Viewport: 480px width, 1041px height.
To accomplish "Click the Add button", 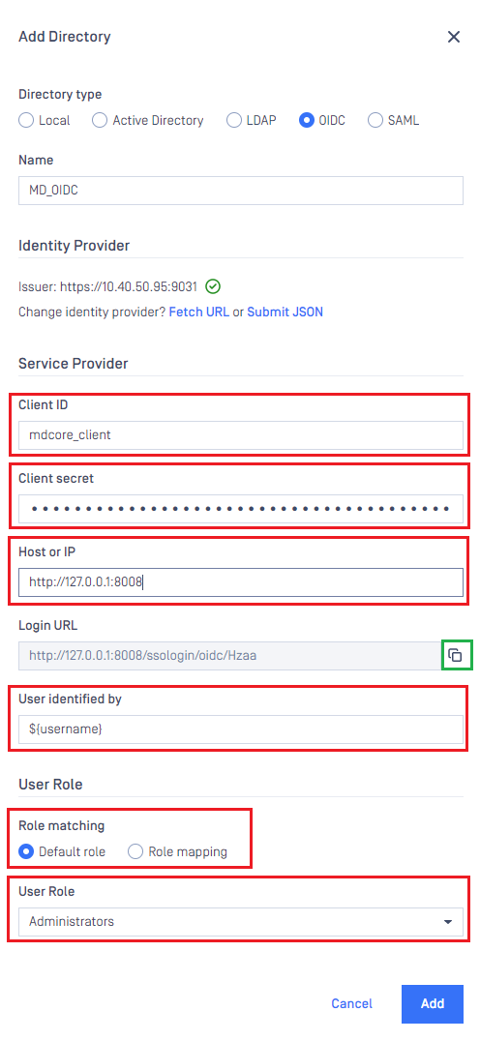I will click(x=433, y=1004).
